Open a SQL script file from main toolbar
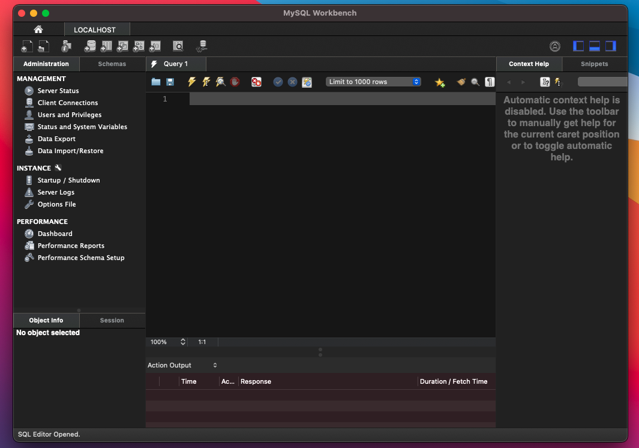Viewport: 639px width, 448px height. coord(44,46)
